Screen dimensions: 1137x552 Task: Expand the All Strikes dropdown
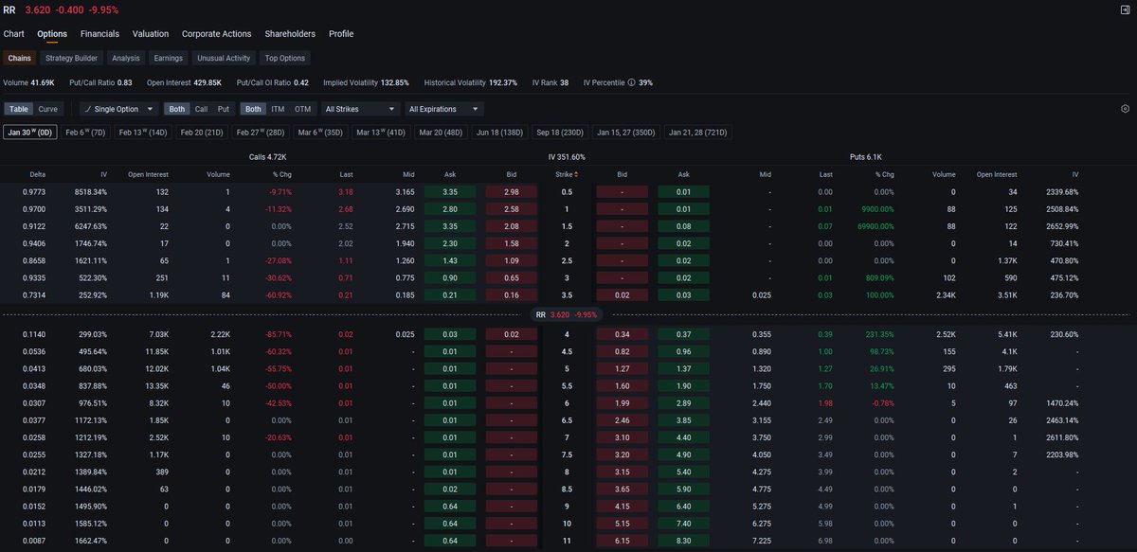361,109
